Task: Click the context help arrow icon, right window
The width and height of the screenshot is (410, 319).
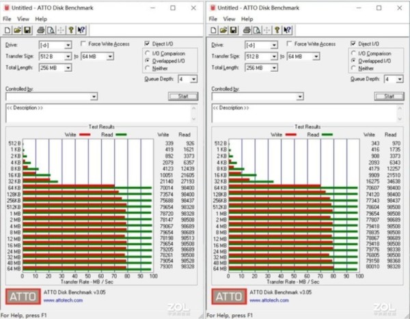Action: [x=288, y=30]
